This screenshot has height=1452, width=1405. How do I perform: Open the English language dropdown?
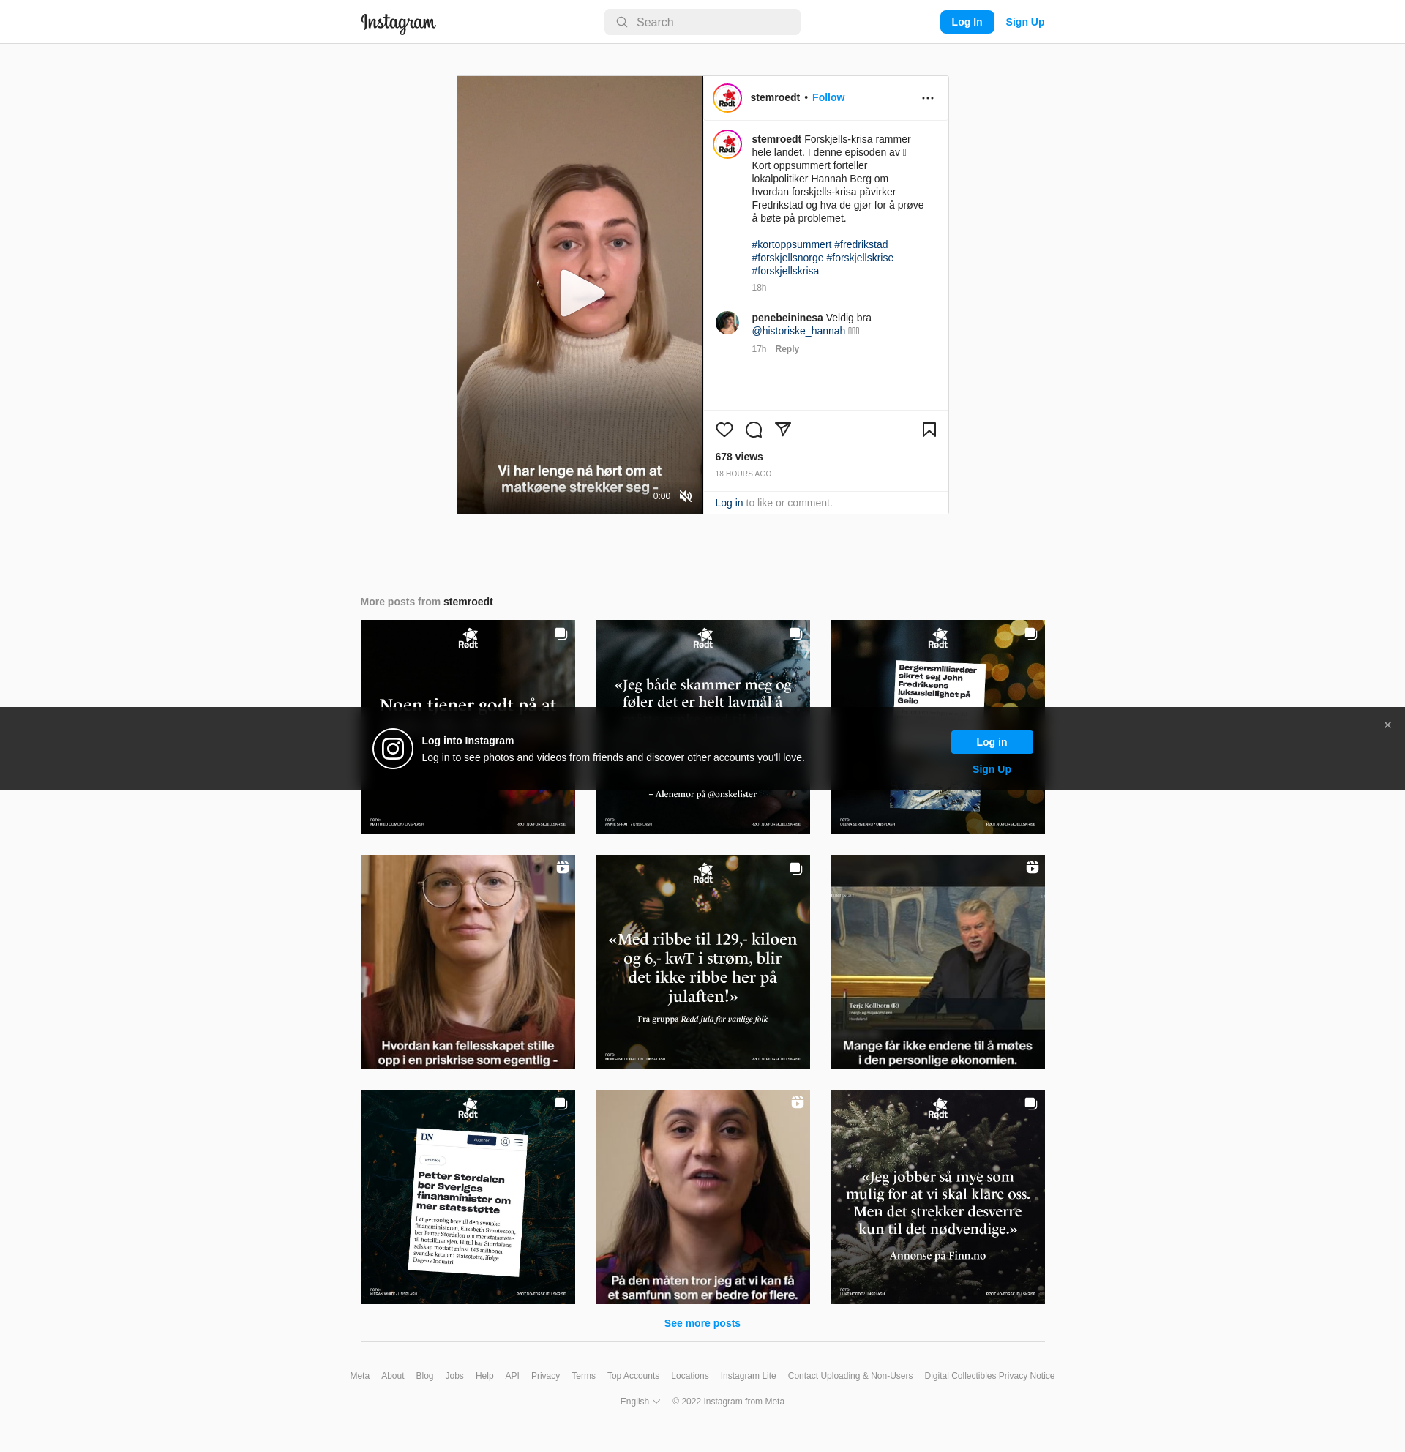click(x=640, y=1402)
